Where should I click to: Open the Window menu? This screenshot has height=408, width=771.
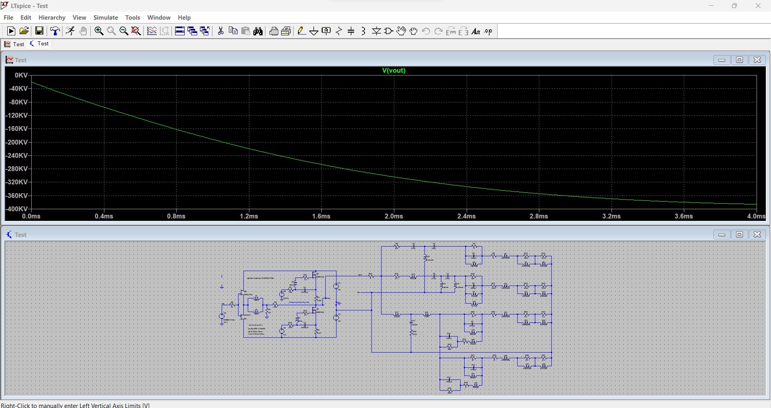[x=159, y=18]
